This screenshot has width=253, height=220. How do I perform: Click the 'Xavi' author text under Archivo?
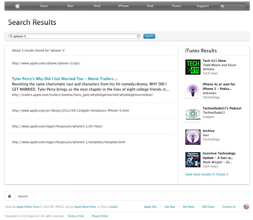pos(206,135)
